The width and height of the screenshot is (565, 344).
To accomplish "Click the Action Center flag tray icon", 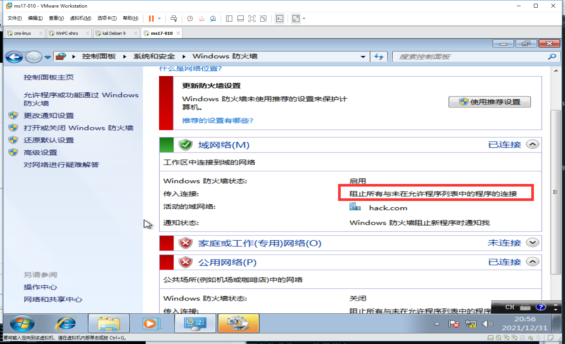I will point(454,324).
